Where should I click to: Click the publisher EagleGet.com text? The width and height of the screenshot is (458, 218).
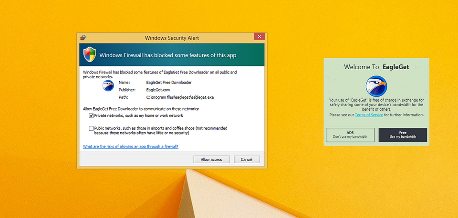pos(158,90)
